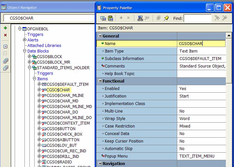This screenshot has width=234, height=167.
Task: Select the CGSO$CHECK_BOX item in tree
Action: pyautogui.click(x=64, y=134)
